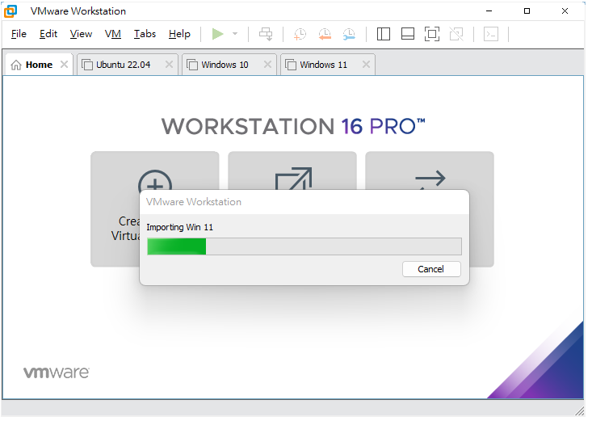Toggle the library sidebar panel icon

pos(383,34)
